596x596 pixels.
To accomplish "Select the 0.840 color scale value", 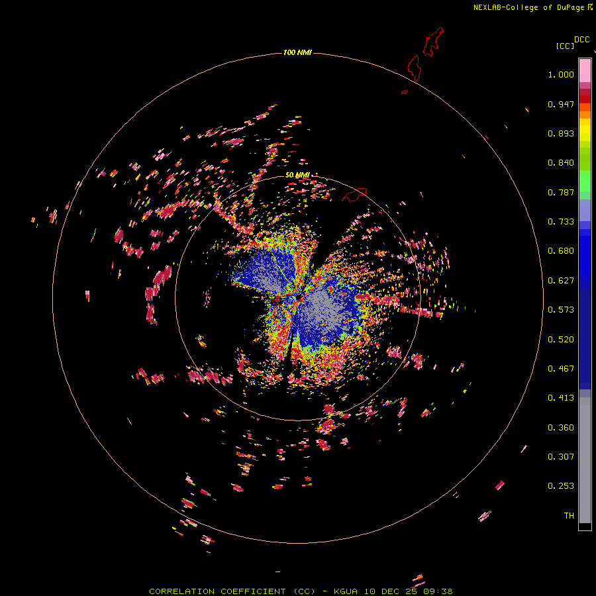I will coord(561,163).
